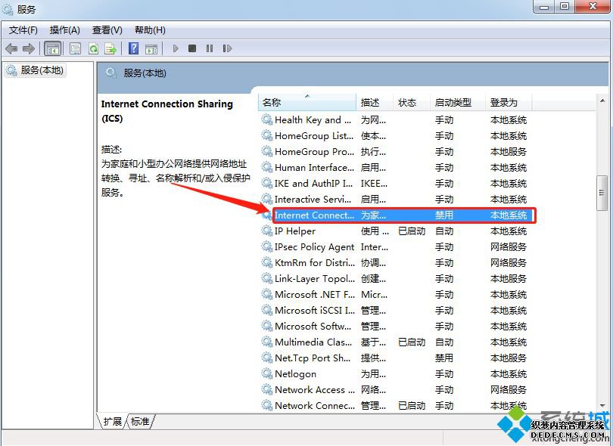Select the Network Connec... service
Image resolution: width=613 pixels, height=446 pixels.
[x=395, y=405]
